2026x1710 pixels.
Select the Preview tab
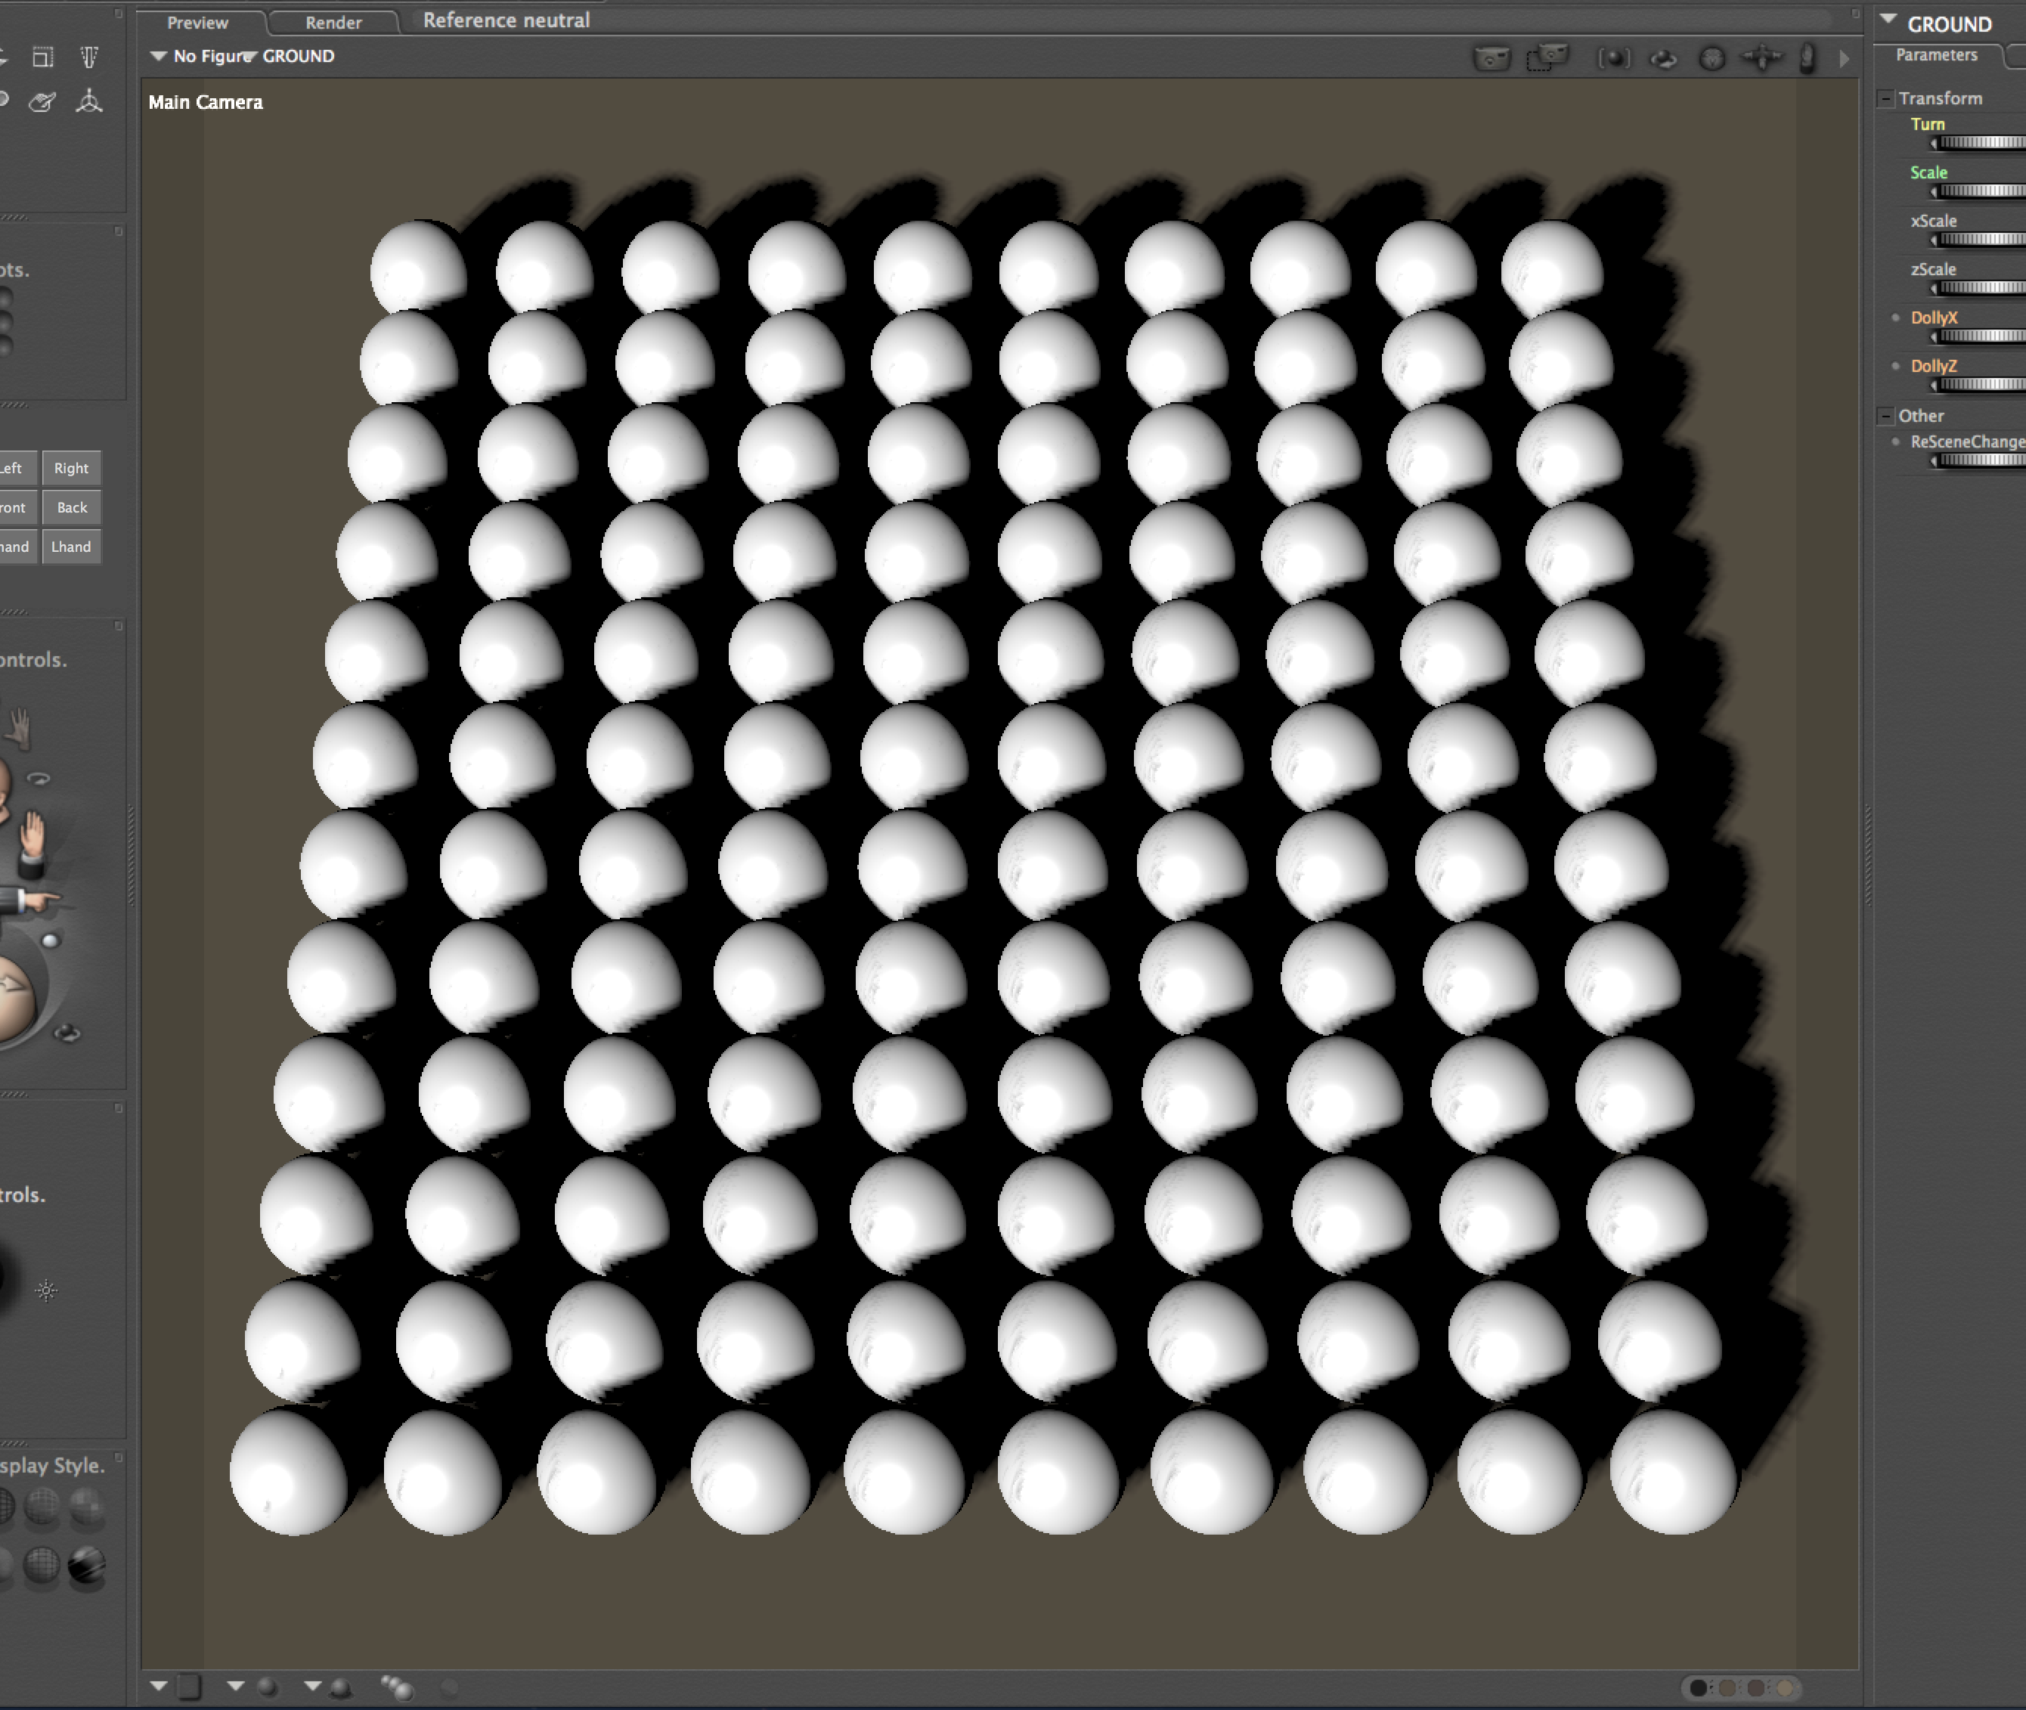[x=198, y=22]
